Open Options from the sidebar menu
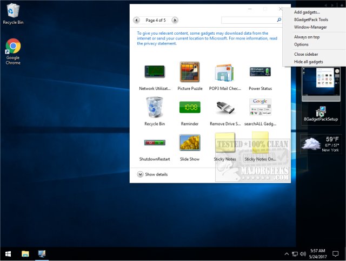Screen dimensions: 346x261 301,44
